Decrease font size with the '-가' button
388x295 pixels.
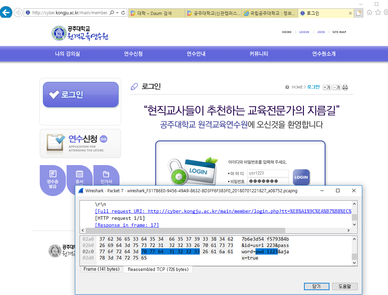tap(337, 87)
